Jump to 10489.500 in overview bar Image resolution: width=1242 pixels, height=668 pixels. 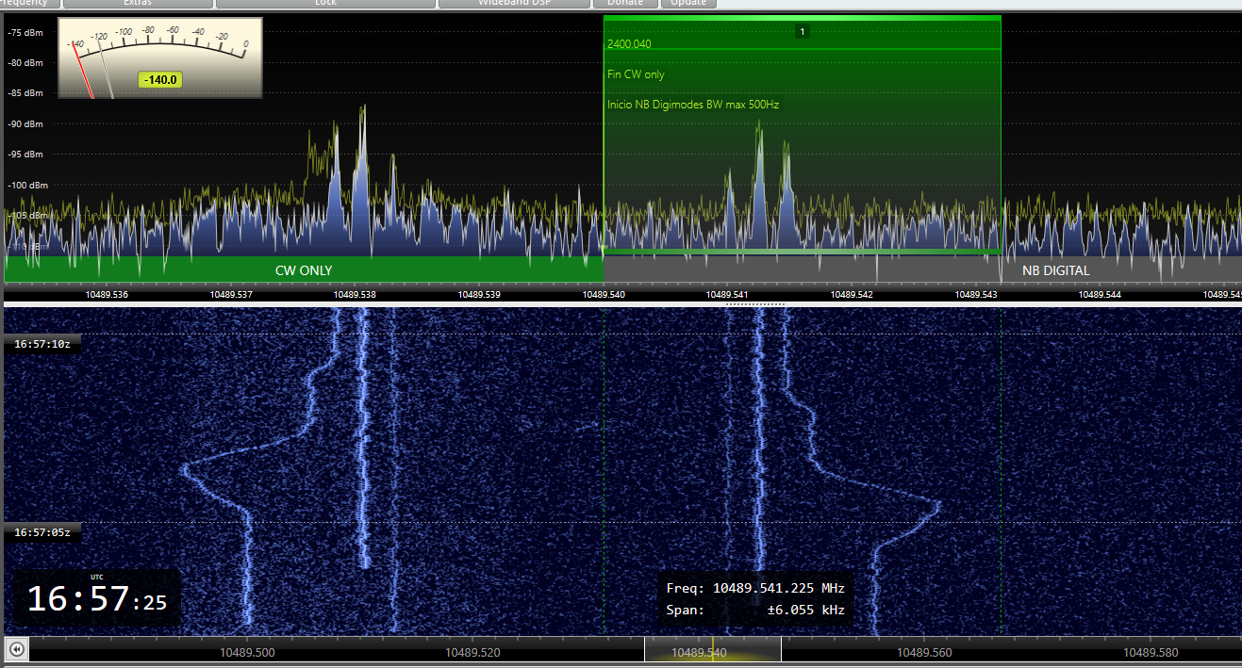click(247, 652)
